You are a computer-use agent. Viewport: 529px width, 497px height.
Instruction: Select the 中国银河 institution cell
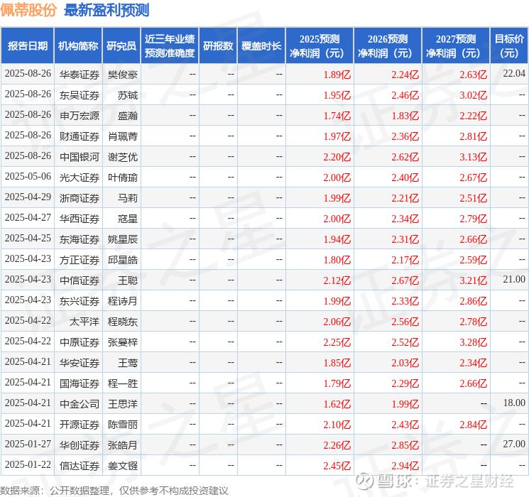pyautogui.click(x=80, y=157)
